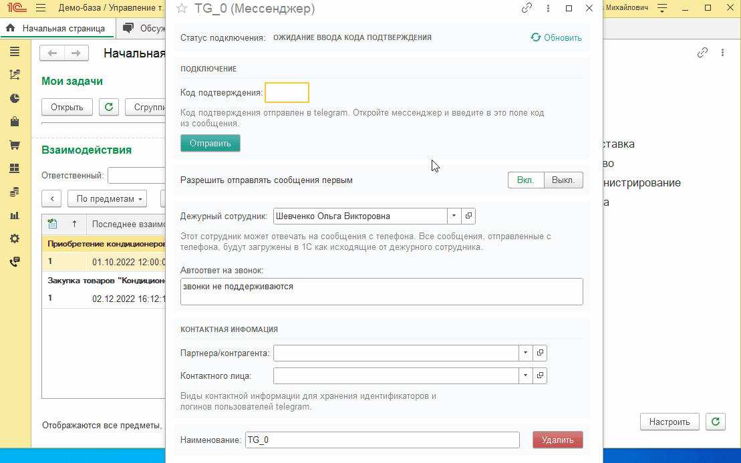Open the shopping cart section in sidebar
The height and width of the screenshot is (463, 741).
coord(15,145)
